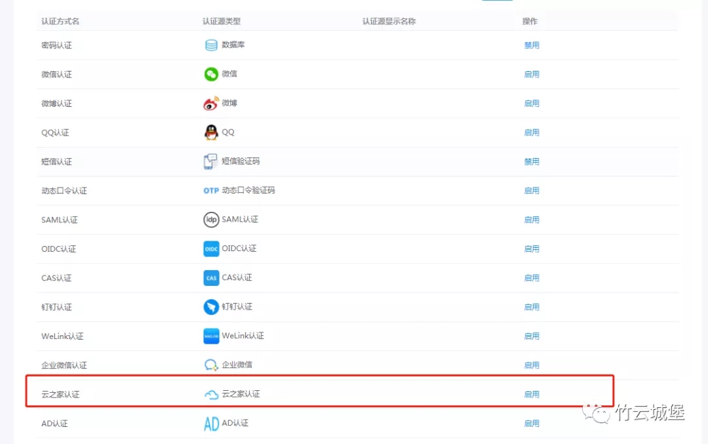Select the QQ认证 name cell
Viewport: 708px width, 444px height.
(55, 132)
